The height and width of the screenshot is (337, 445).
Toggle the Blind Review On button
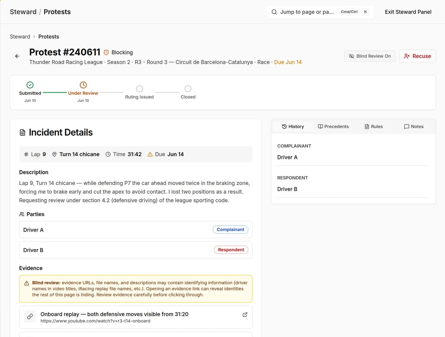point(370,56)
